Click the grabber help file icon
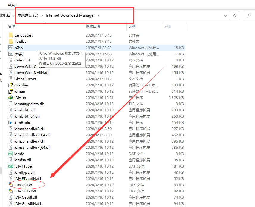 (11, 85)
